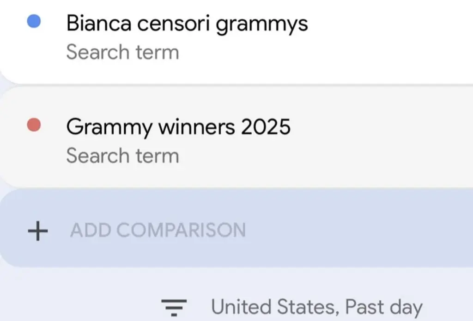Click the plus icon beside Add Comparison
473x321 pixels.
pos(38,230)
